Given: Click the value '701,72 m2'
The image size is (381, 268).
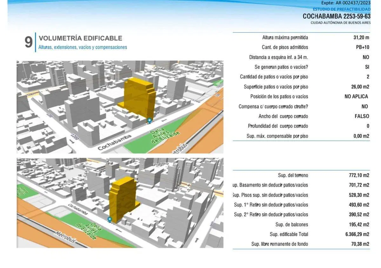Looking at the screenshot, I should click(x=359, y=185).
